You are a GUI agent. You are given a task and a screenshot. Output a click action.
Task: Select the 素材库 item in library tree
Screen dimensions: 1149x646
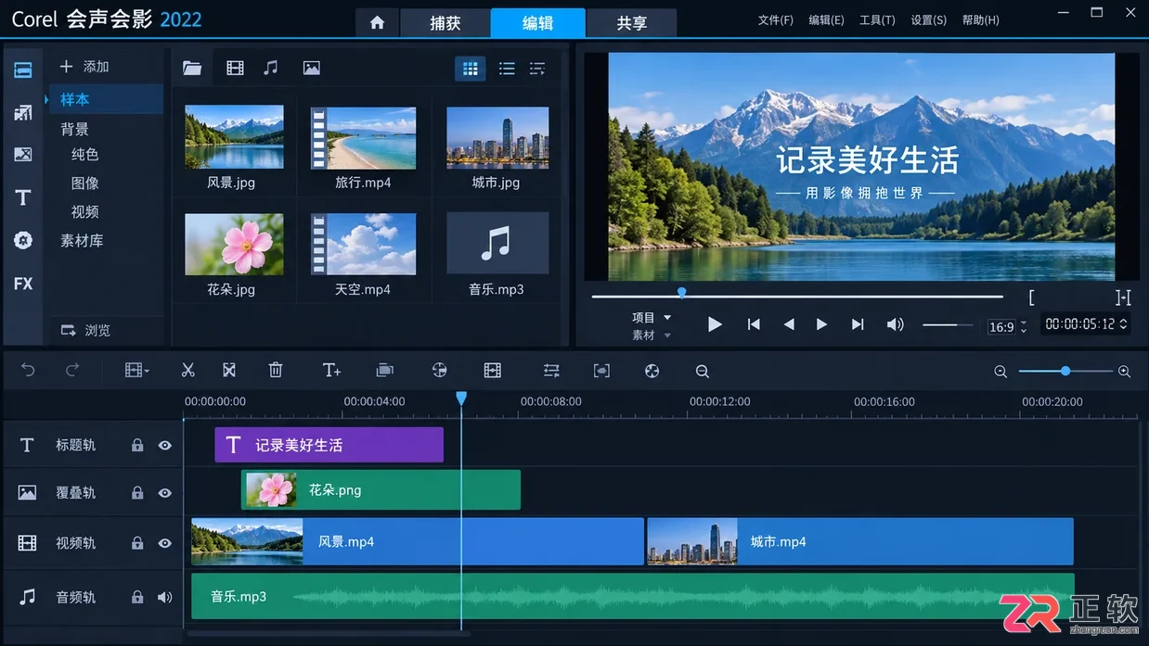pyautogui.click(x=82, y=241)
